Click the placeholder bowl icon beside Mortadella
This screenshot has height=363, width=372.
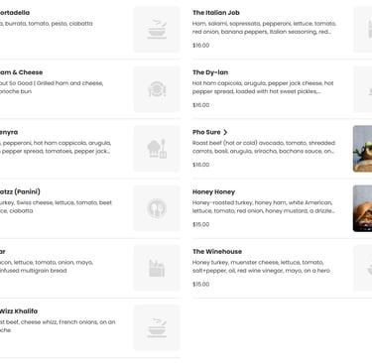pyautogui.click(x=157, y=29)
